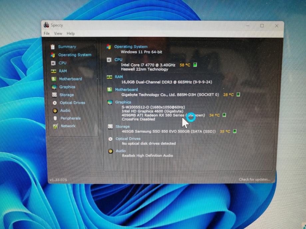Open the View menu
Screen dimensions: 306x229
pos(58,34)
